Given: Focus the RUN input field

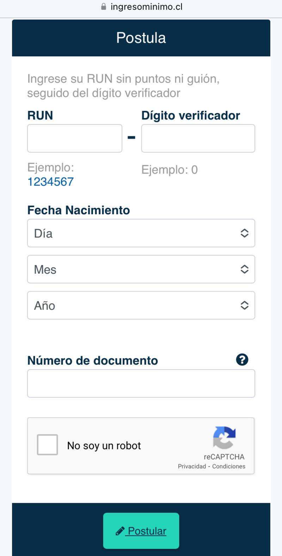Looking at the screenshot, I should [75, 138].
